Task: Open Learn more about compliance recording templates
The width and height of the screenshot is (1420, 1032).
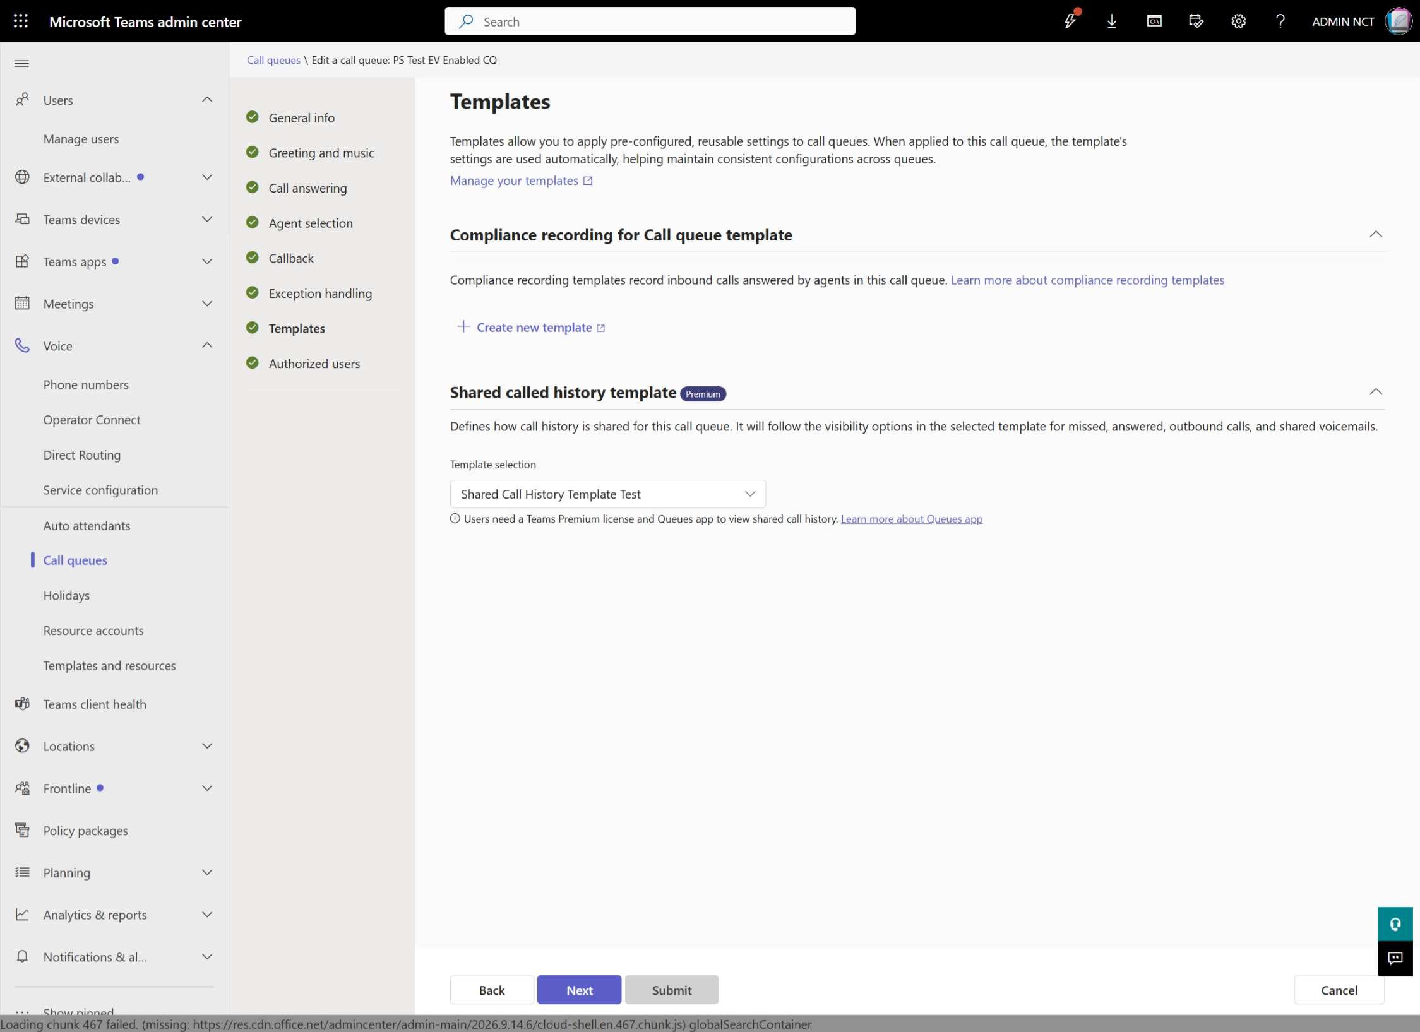Action: (1087, 280)
